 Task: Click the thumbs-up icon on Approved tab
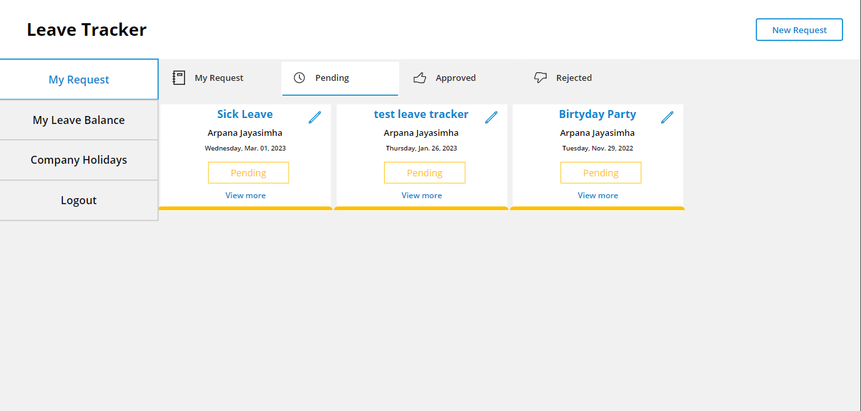[419, 78]
